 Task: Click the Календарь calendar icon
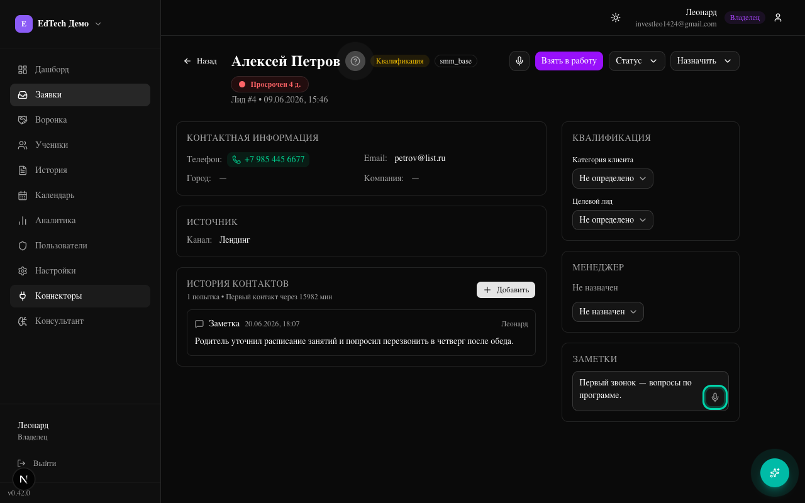pyautogui.click(x=23, y=196)
